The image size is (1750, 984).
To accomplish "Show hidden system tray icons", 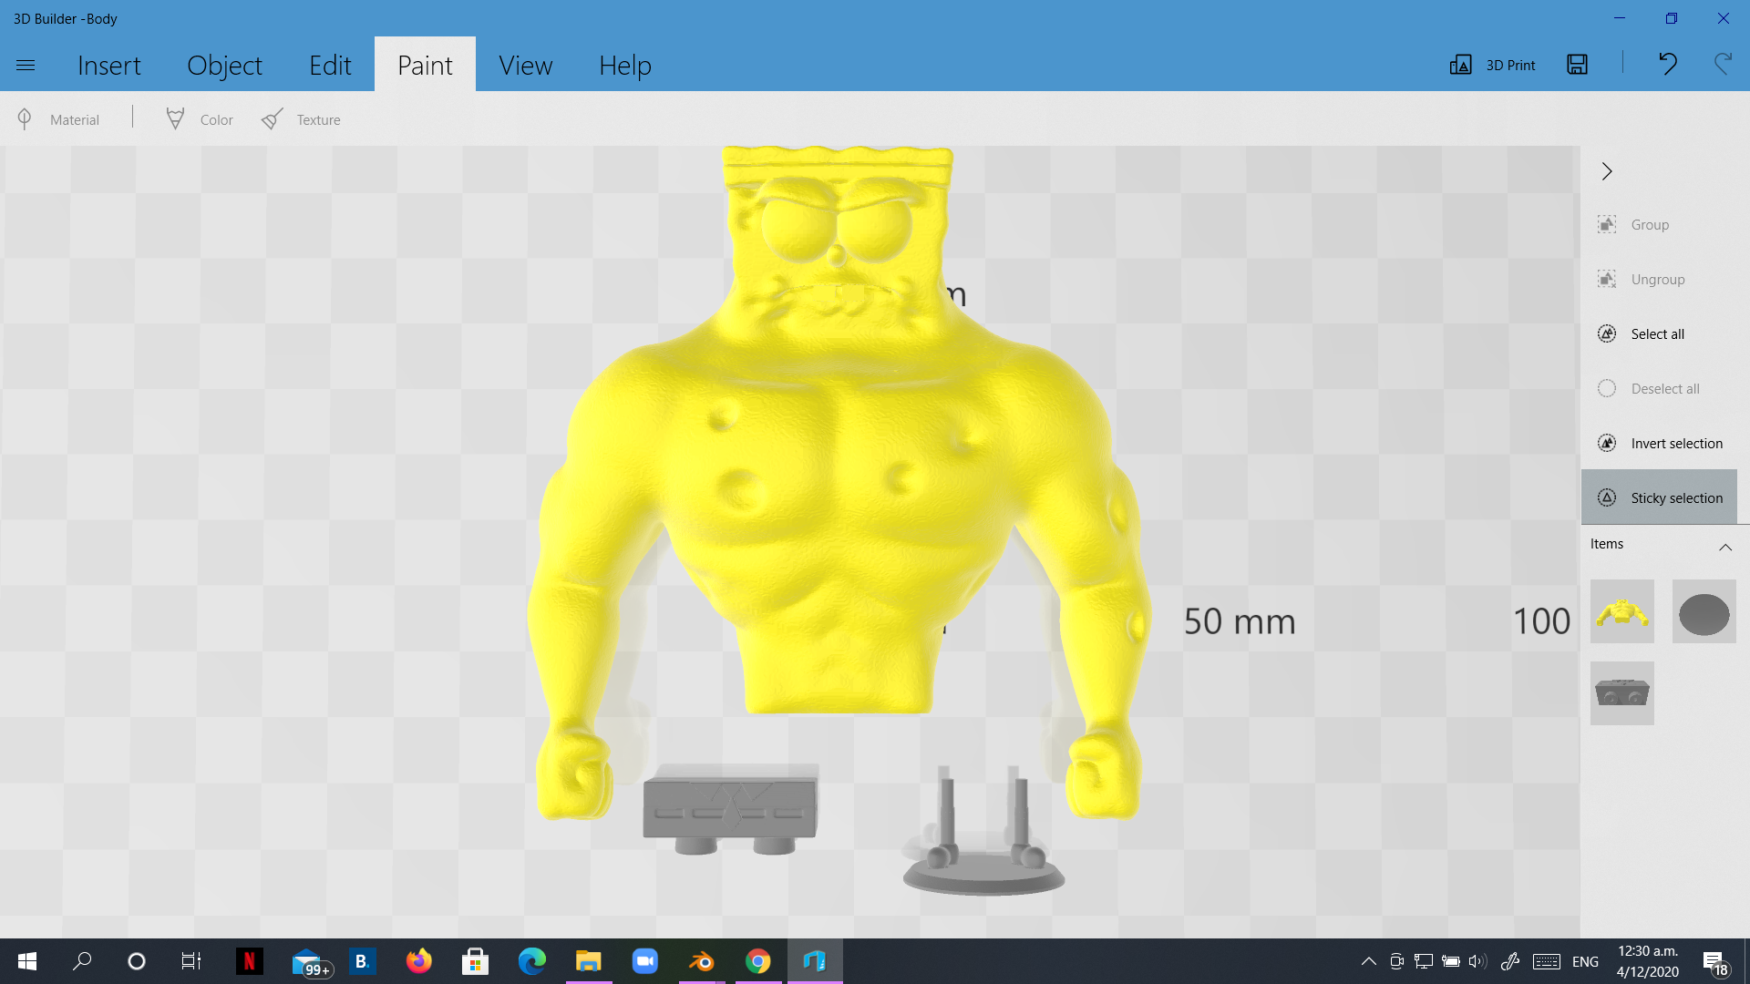I will coord(1368,961).
